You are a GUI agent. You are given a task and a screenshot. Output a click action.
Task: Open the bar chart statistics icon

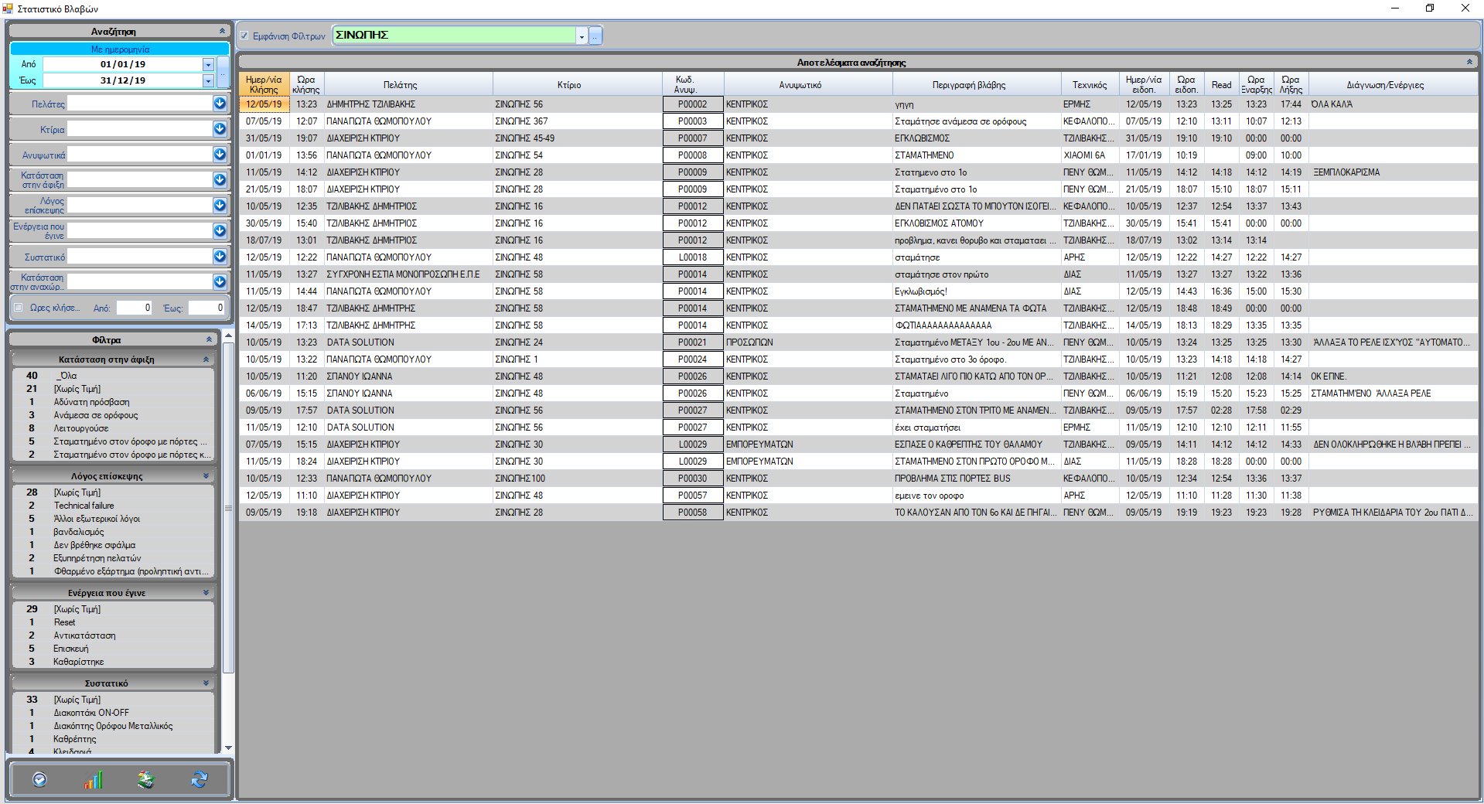tap(94, 780)
